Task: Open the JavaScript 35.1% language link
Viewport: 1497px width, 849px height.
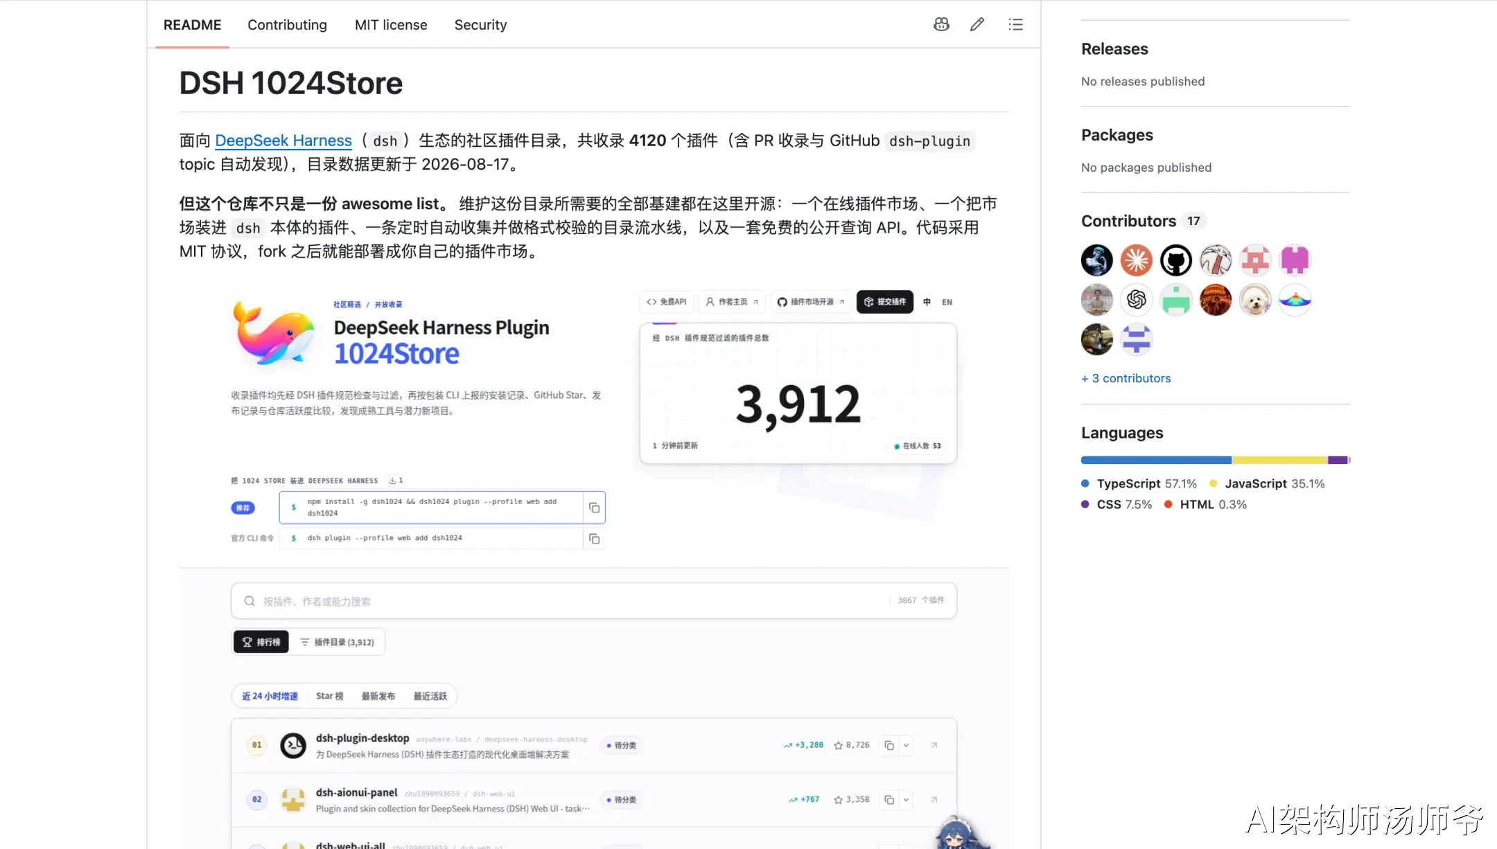Action: click(1267, 484)
